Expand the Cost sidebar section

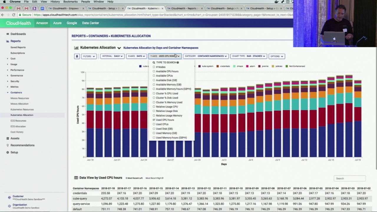point(8,59)
